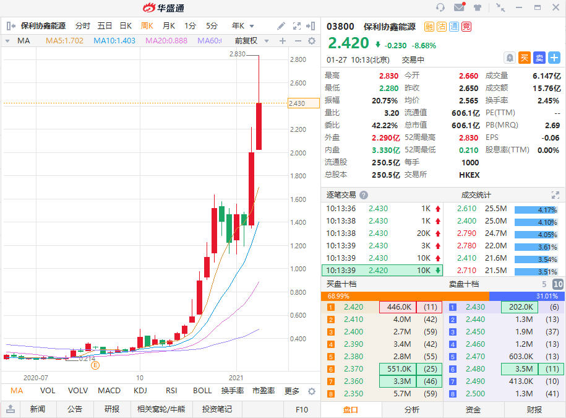Image resolution: width=566 pixels, height=418 pixels.
Task: Select the MACD indicator
Action: pyautogui.click(x=109, y=391)
